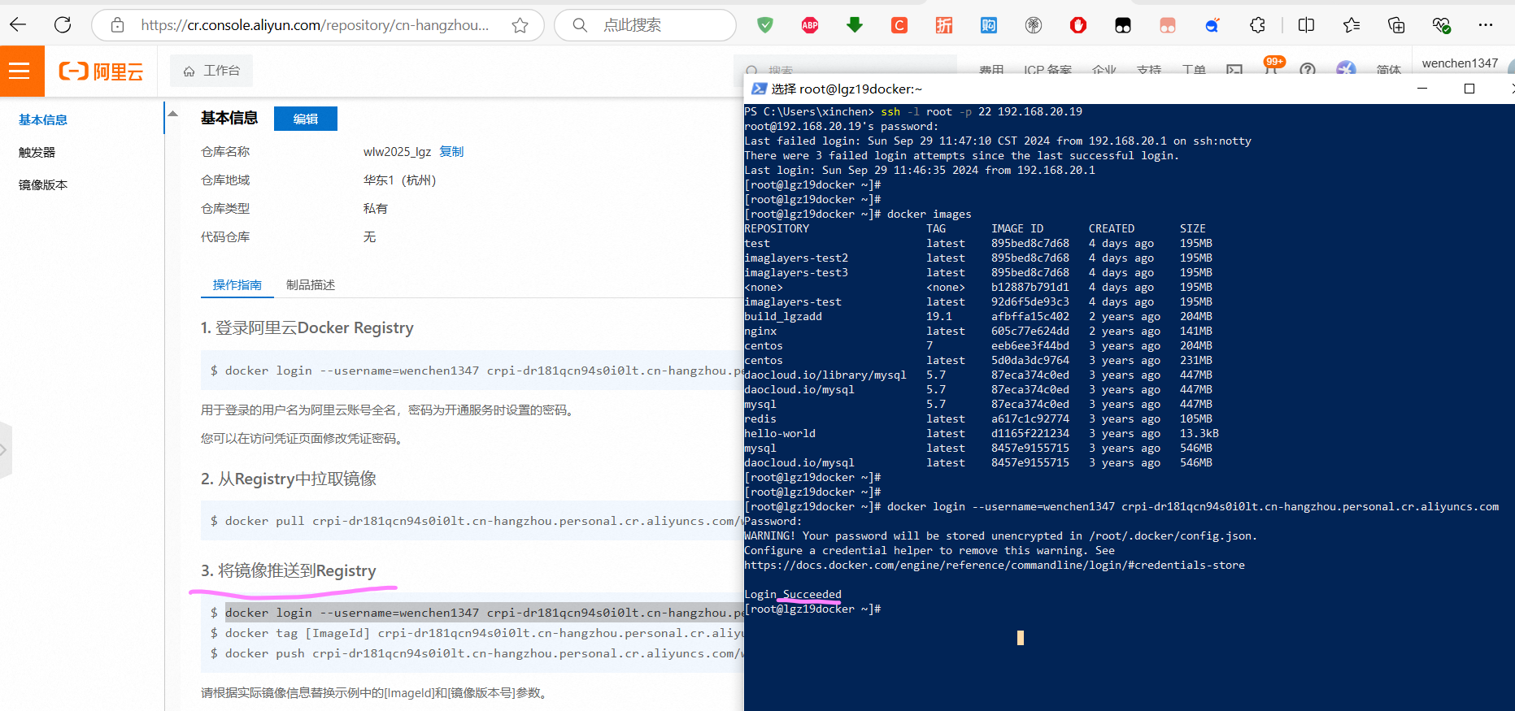Click 'Login Succeeded' in the terminal
1515x711 pixels.
tap(793, 594)
